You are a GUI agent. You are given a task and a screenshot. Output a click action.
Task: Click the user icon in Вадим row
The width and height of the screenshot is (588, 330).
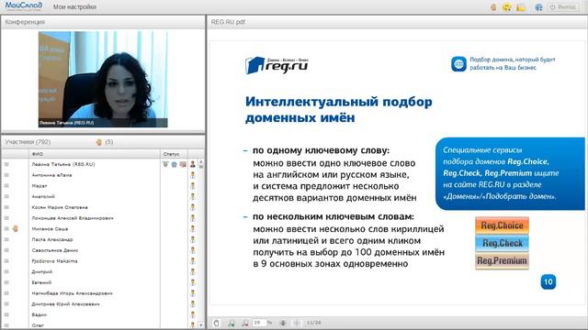point(193,314)
